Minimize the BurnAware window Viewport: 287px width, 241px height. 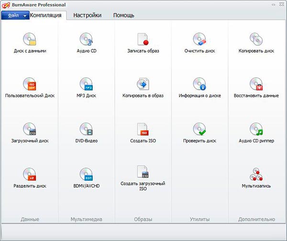coord(274,5)
